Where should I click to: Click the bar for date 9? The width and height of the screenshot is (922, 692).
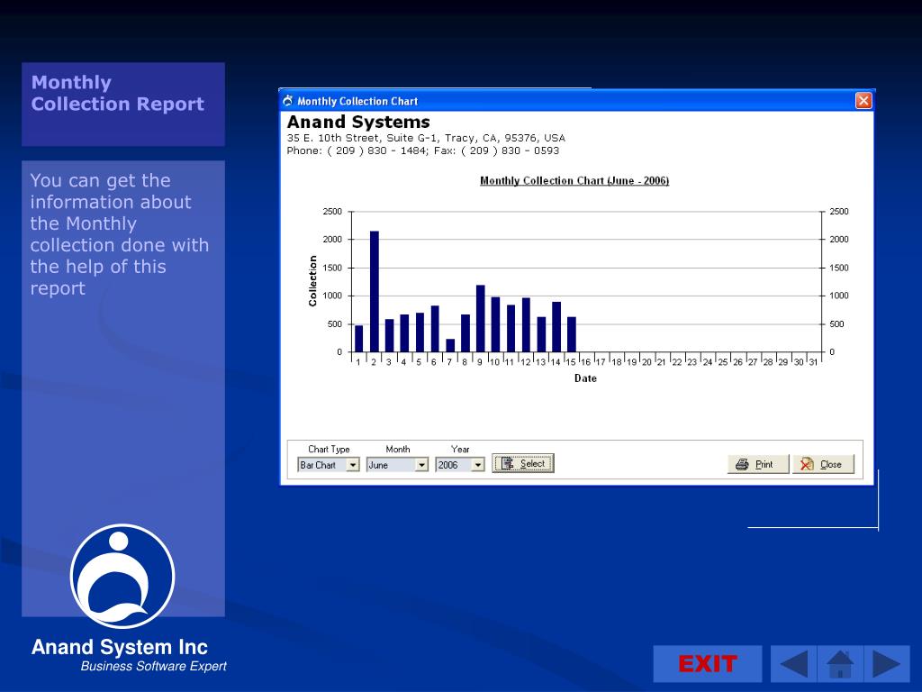(x=481, y=318)
